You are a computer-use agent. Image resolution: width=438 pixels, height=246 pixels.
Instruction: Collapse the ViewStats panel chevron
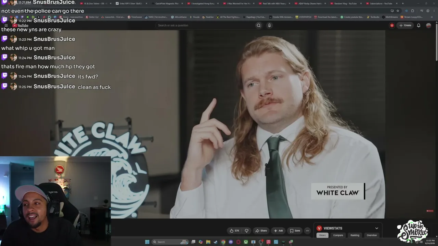tap(376, 228)
